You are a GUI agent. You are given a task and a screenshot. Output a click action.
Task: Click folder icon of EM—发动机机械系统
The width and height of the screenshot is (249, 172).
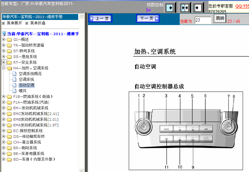[9, 108]
